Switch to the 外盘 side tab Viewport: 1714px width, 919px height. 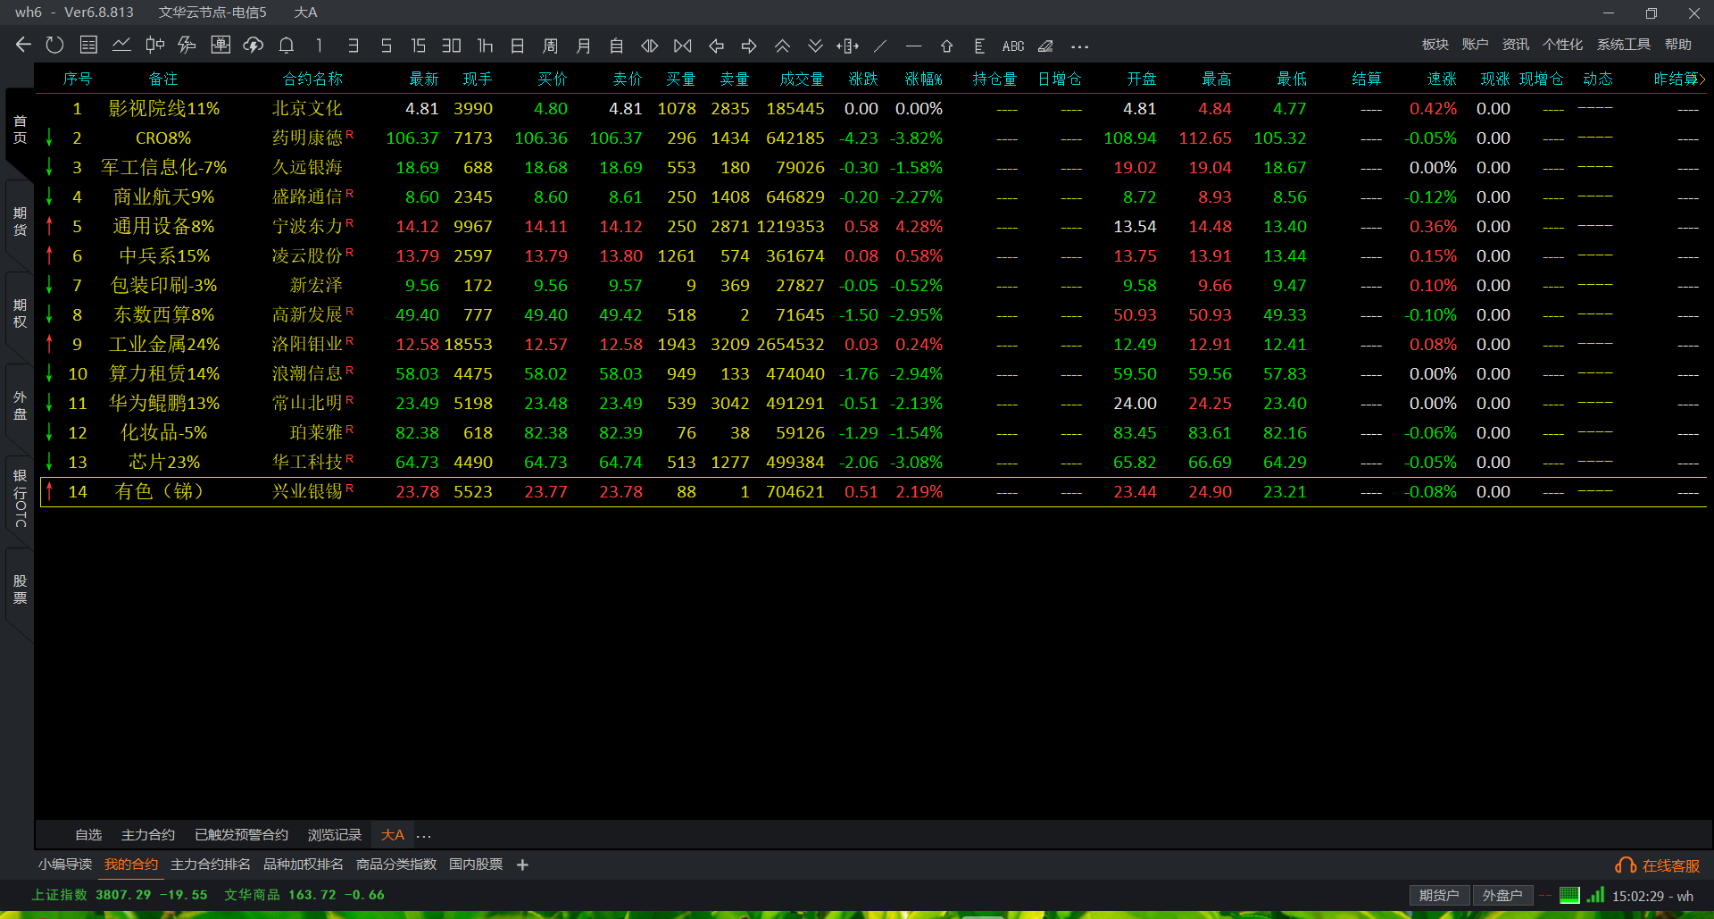tap(20, 405)
